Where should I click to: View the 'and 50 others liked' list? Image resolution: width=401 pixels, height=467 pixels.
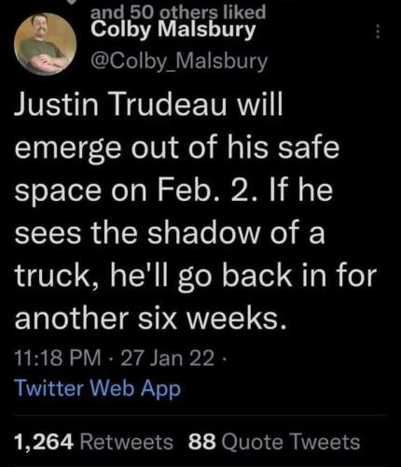(178, 11)
